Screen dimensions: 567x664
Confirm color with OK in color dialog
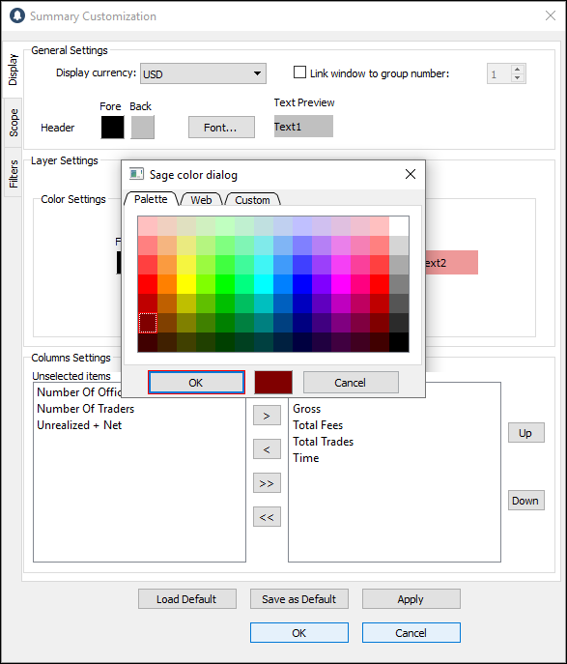click(x=196, y=383)
